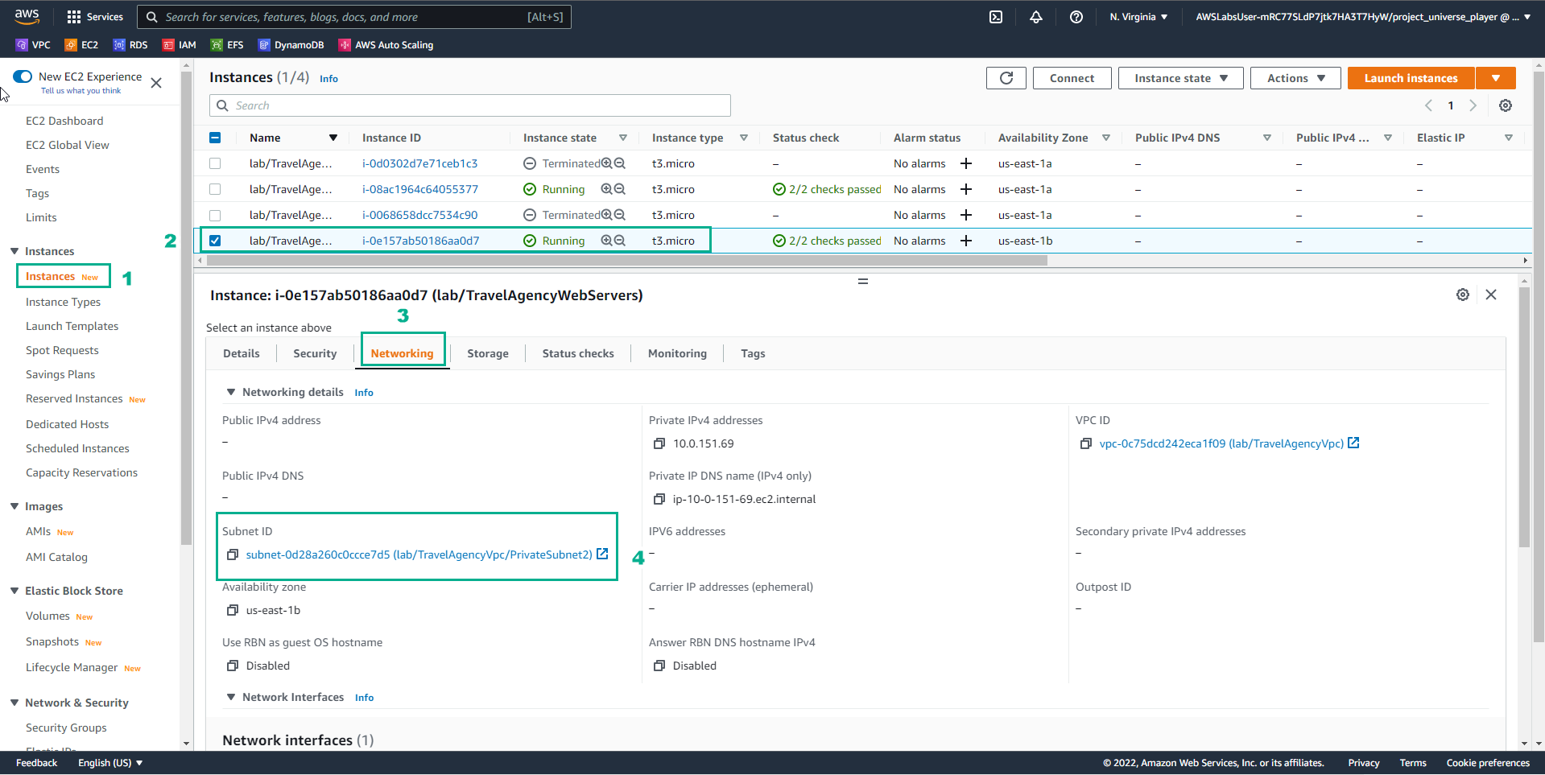Open instance ID link i-0e157ab50186aa0d7
1545x775 pixels.
(x=420, y=241)
